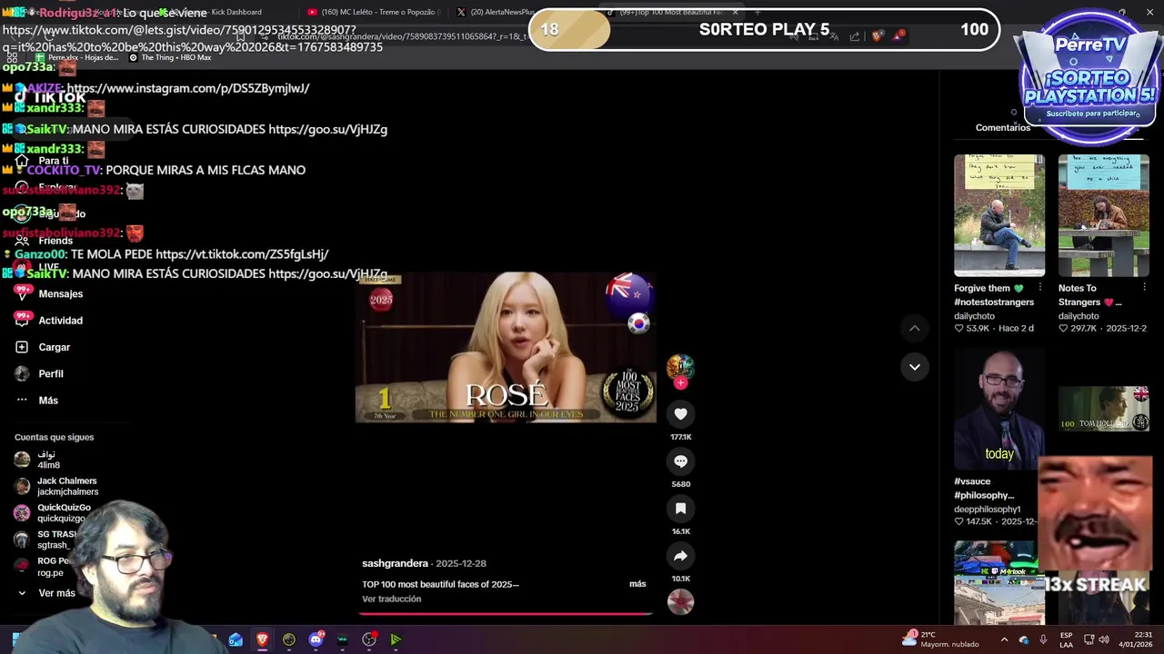Screen dimensions: 1164x654
Task: Share the video using the arrow icon
Action: pos(680,556)
